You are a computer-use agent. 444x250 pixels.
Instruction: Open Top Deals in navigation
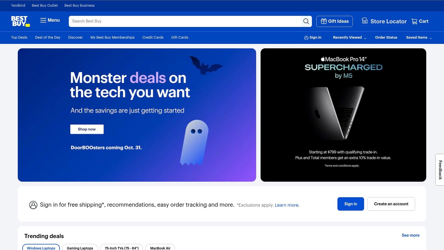tap(19, 37)
